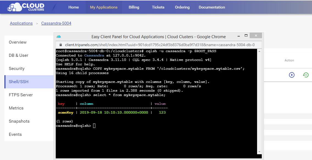Open the Metrics sidebar section

click(29, 108)
